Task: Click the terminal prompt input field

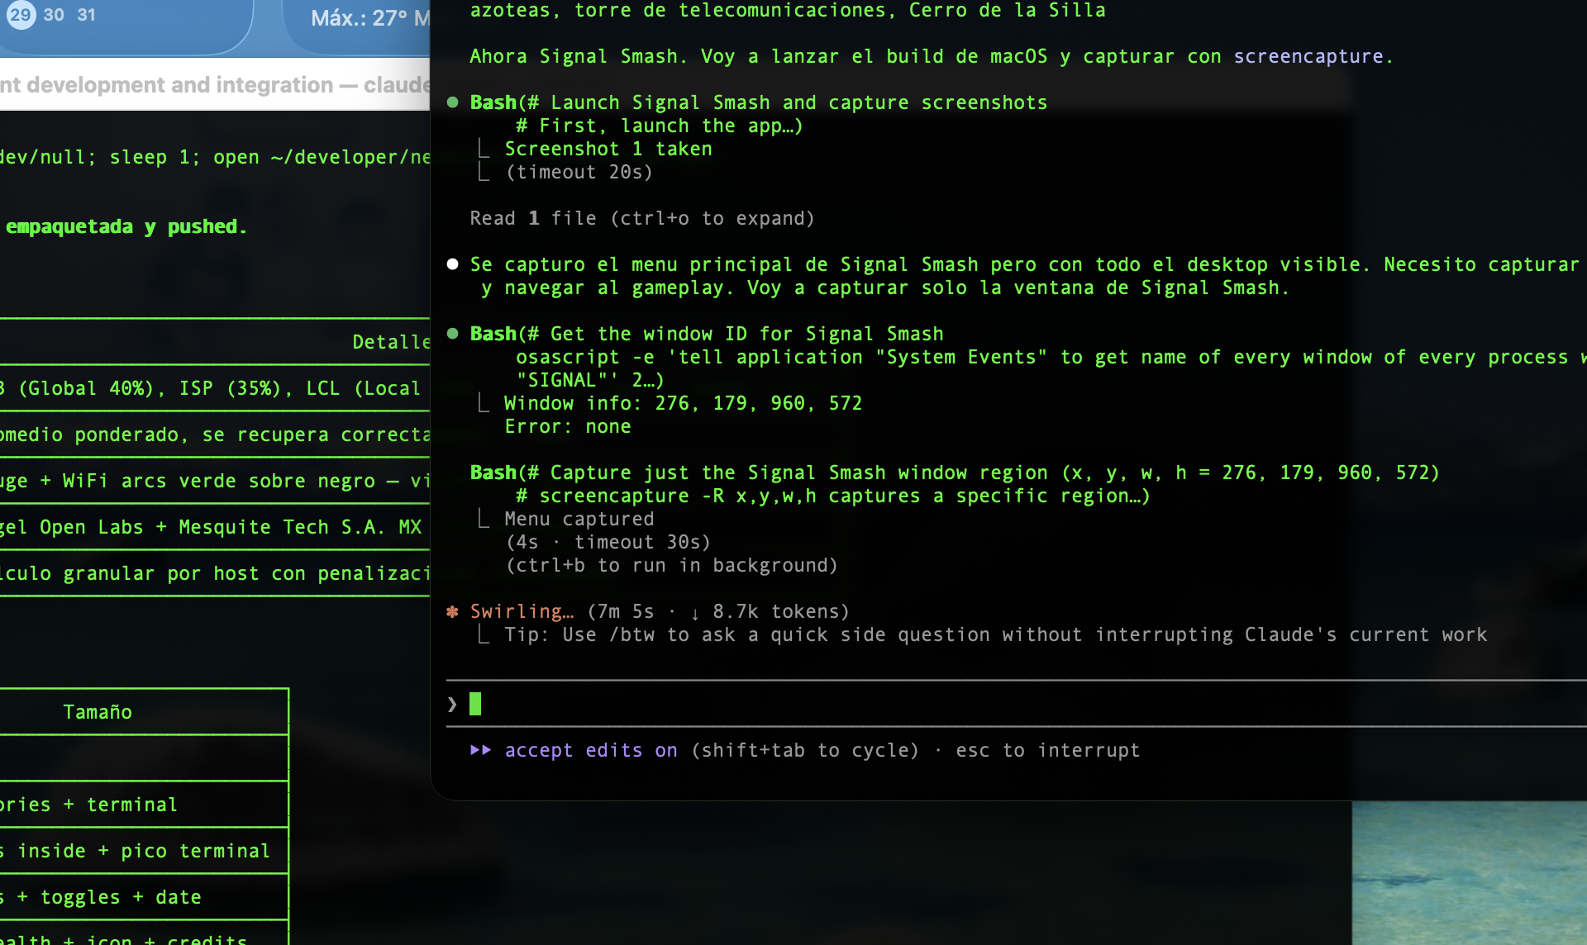Action: click(x=1017, y=704)
